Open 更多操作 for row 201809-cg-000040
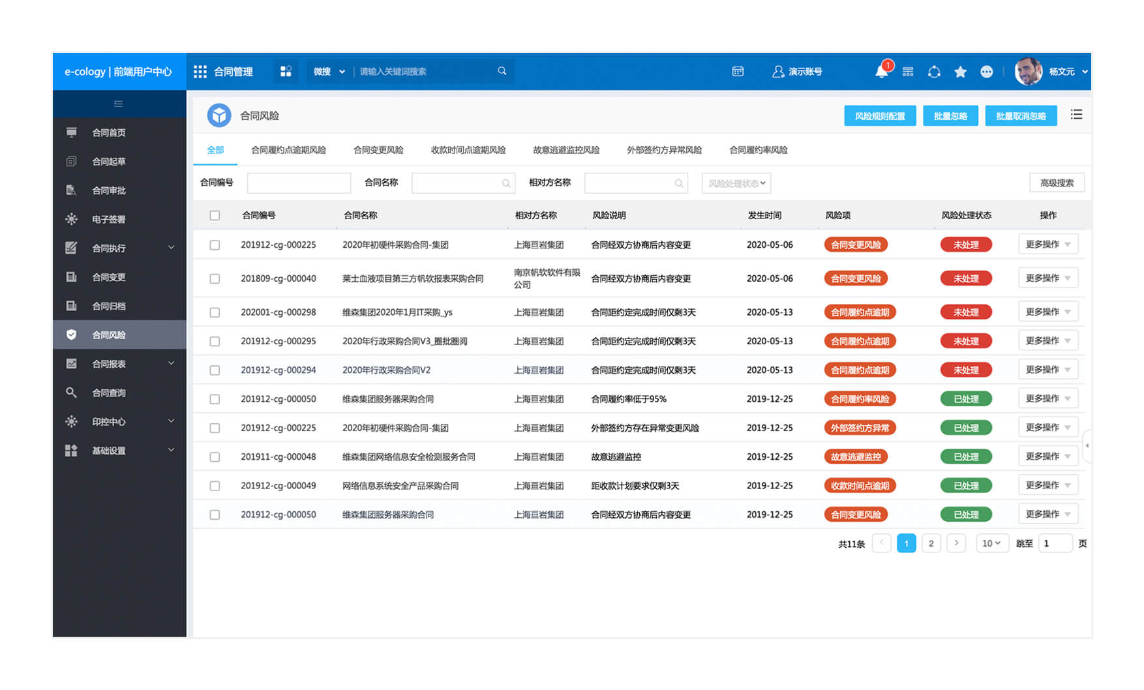The width and height of the screenshot is (1144, 690). pyautogui.click(x=1048, y=278)
